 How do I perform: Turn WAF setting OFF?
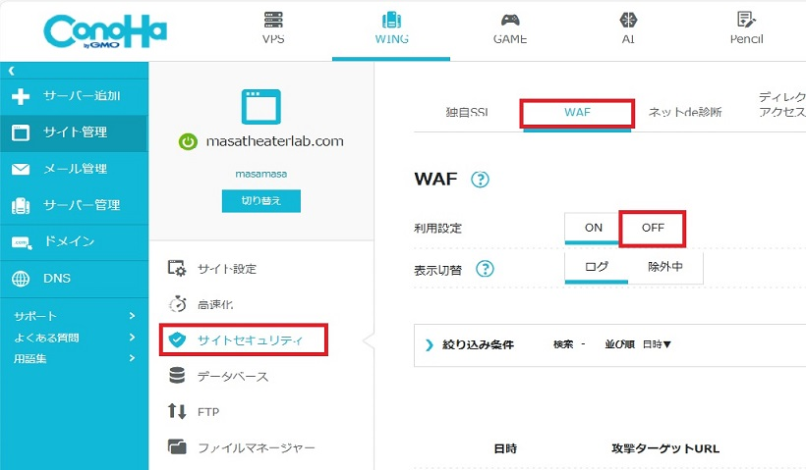(653, 228)
